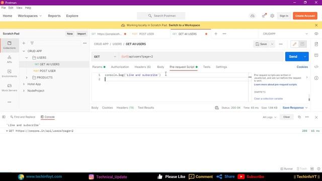Open the settings gear icon
This screenshot has width=322, height=181.
click(x=272, y=16)
